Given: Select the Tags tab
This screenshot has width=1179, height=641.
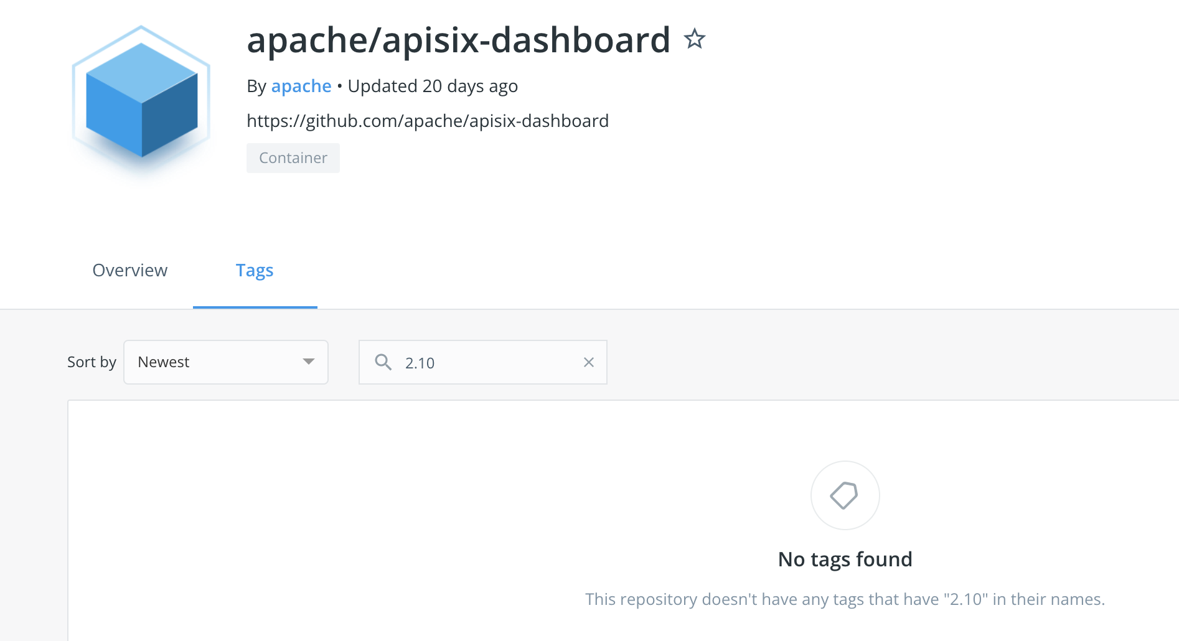Looking at the screenshot, I should (x=255, y=270).
